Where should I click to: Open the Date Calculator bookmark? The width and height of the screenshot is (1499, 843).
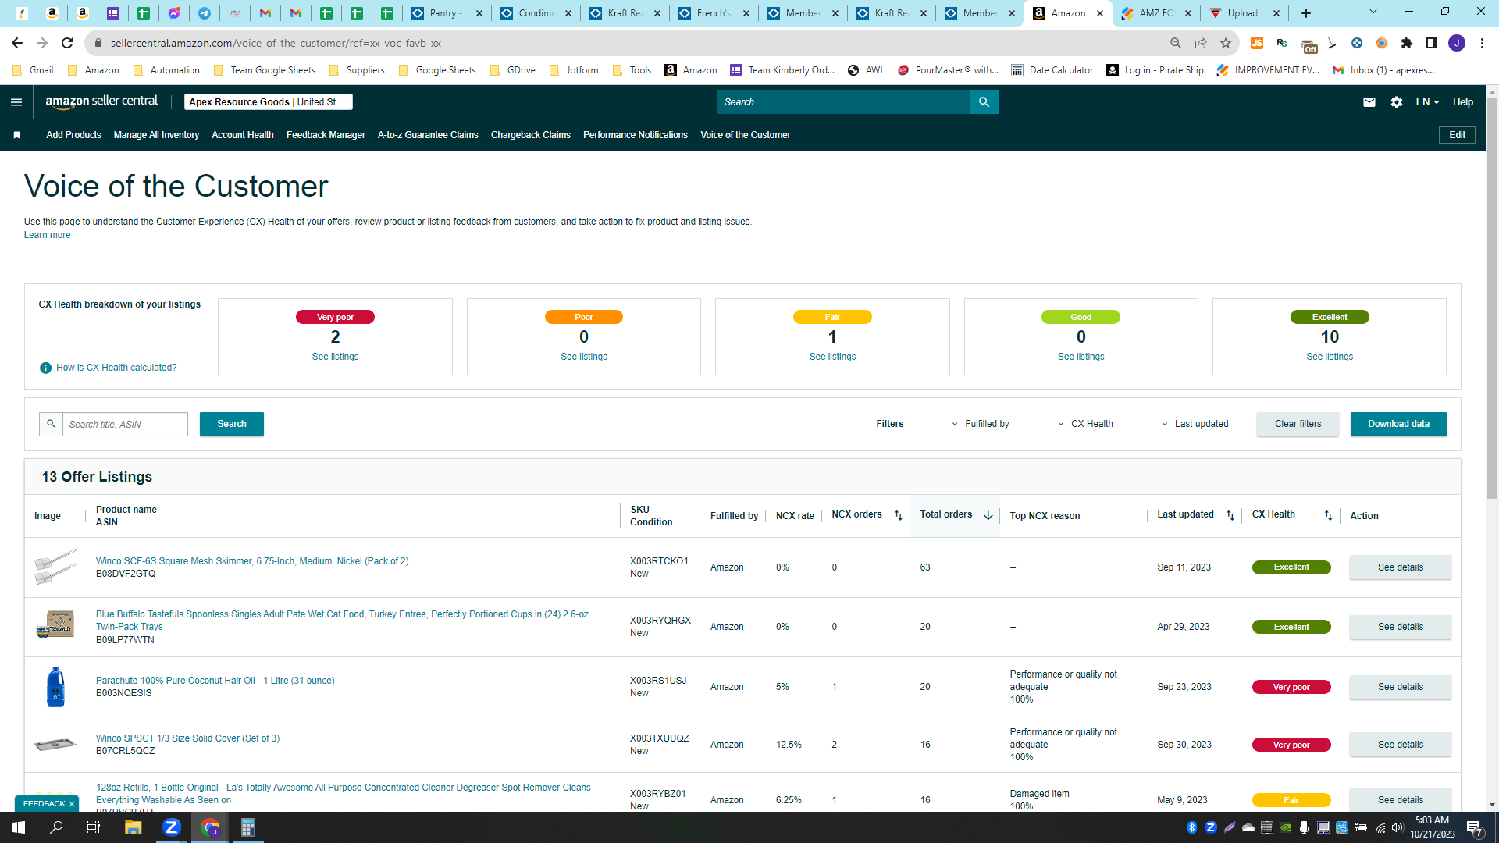(x=1052, y=70)
